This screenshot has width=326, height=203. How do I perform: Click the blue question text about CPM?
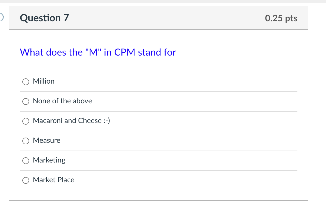coord(98,52)
